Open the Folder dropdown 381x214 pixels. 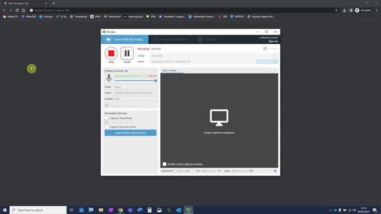pos(214,56)
